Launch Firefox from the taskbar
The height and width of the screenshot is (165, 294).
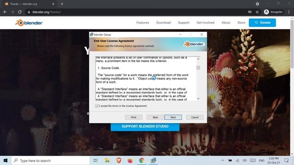(x=130, y=160)
